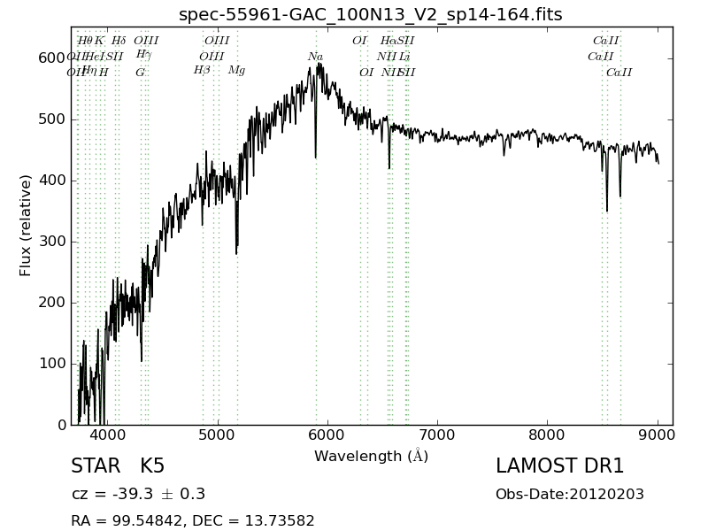Click the 'Li' line label
Screen dimensions: 708x531
[404, 57]
